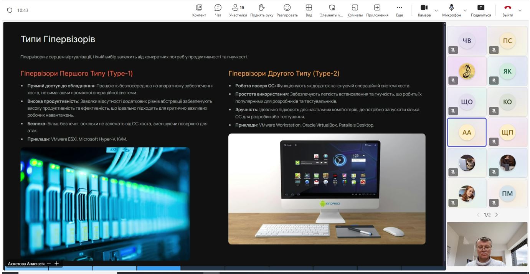The width and height of the screenshot is (530, 274).
Task: Change layout with the Вид button
Action: (309, 10)
